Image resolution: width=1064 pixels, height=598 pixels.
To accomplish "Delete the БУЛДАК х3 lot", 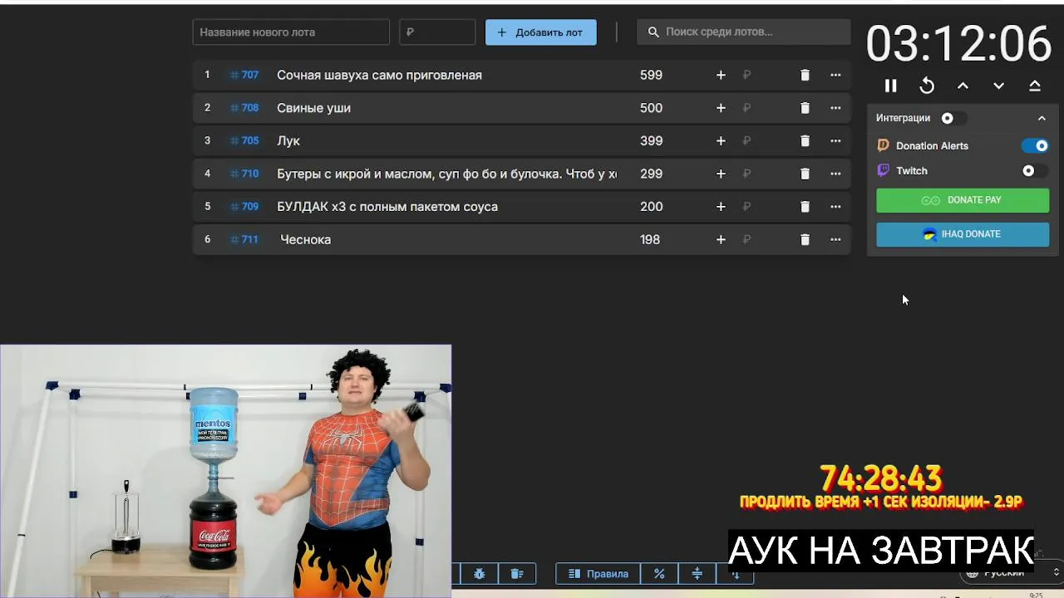I will (805, 207).
